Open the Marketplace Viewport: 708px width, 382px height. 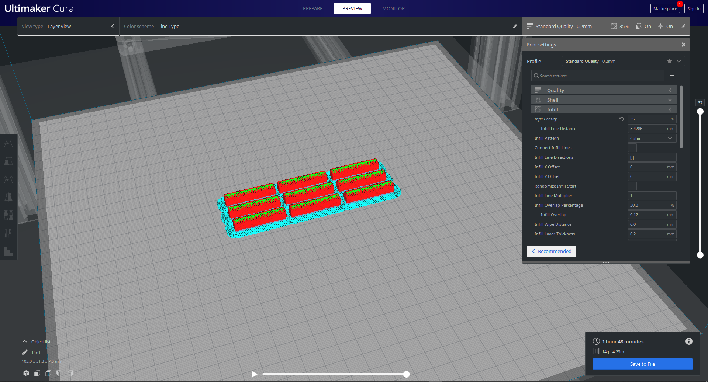tap(665, 9)
